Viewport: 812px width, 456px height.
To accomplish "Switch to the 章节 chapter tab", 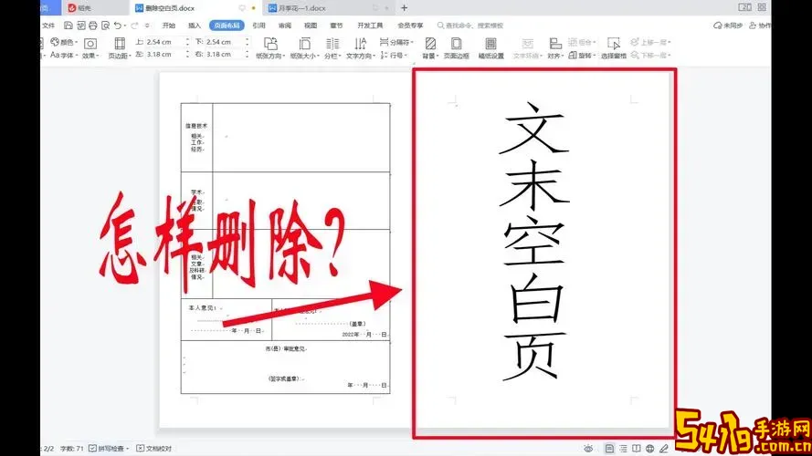I will tap(337, 26).
